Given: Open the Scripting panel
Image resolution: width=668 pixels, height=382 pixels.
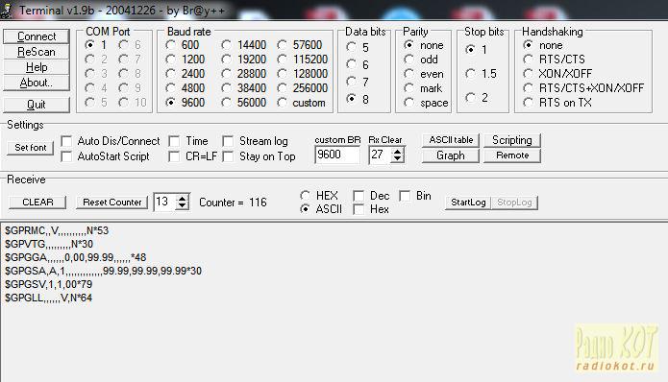Looking at the screenshot, I should [x=512, y=140].
